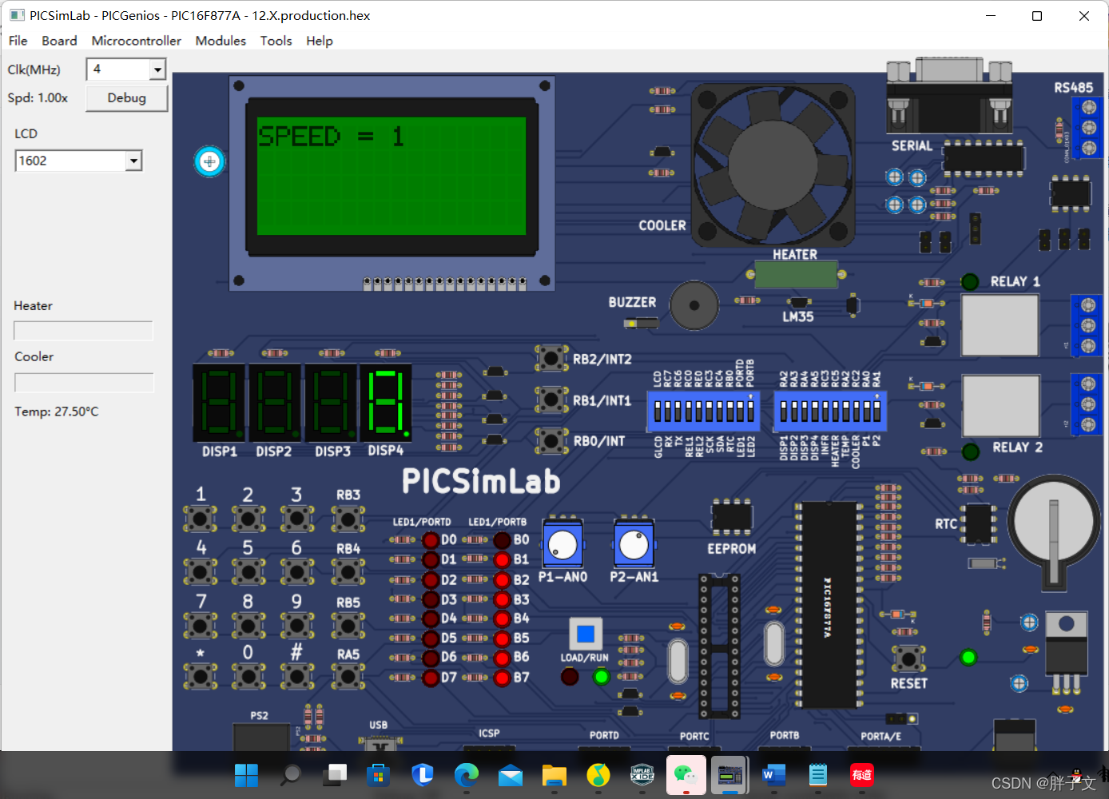The image size is (1109, 799).
Task: Click the keypad hash key
Action: click(297, 677)
